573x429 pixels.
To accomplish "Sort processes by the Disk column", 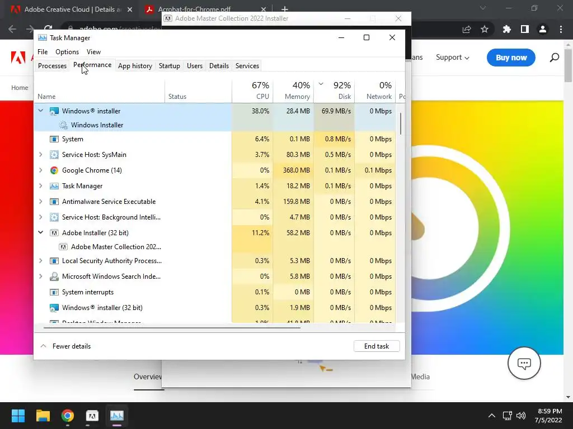I will click(335, 90).
